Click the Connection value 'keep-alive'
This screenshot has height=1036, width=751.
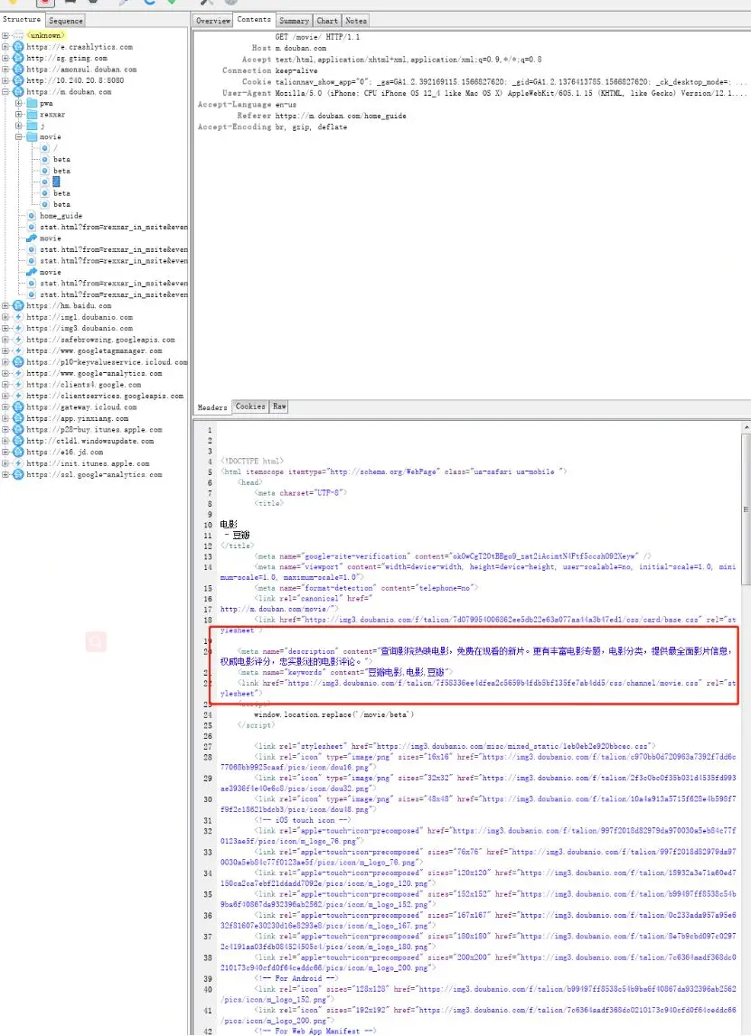[x=296, y=70]
